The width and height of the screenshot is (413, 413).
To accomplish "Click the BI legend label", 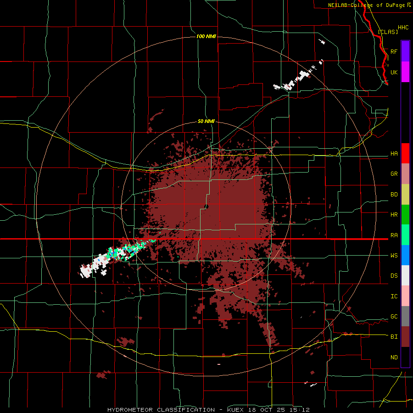I will pyautogui.click(x=394, y=337).
